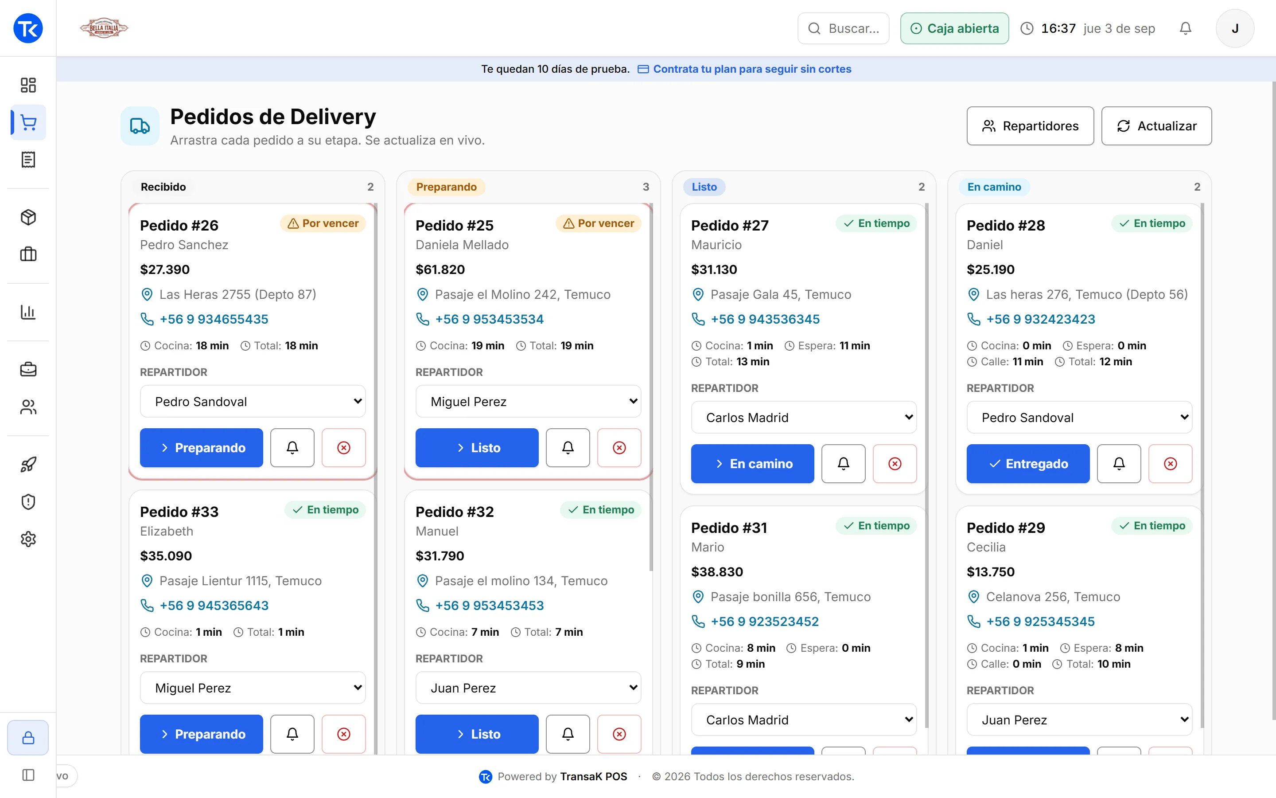Click Caja abierta status button

(954, 28)
